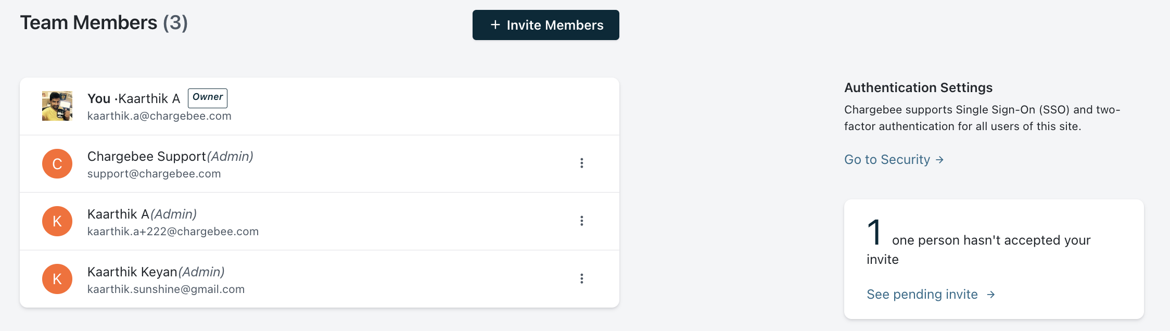
Task: Open the See pending invite link
Action: click(922, 295)
